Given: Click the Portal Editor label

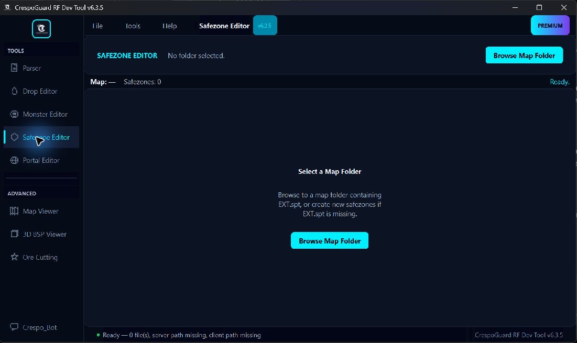Looking at the screenshot, I should (41, 160).
